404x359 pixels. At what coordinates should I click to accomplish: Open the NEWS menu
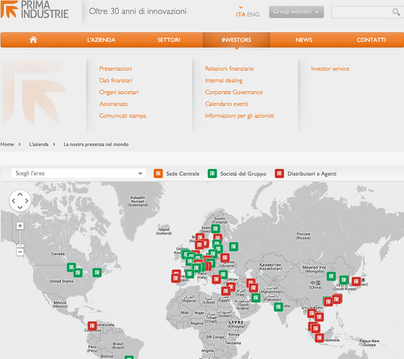point(304,40)
